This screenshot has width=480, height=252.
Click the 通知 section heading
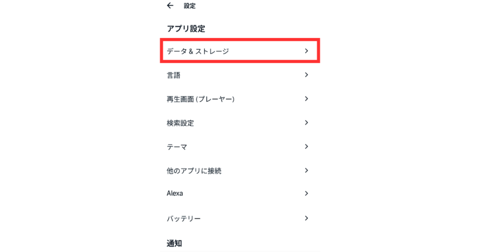174,244
